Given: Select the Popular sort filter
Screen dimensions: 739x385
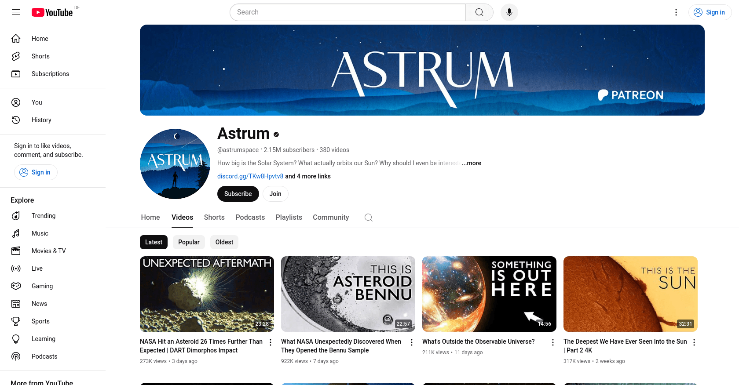Looking at the screenshot, I should click(189, 242).
